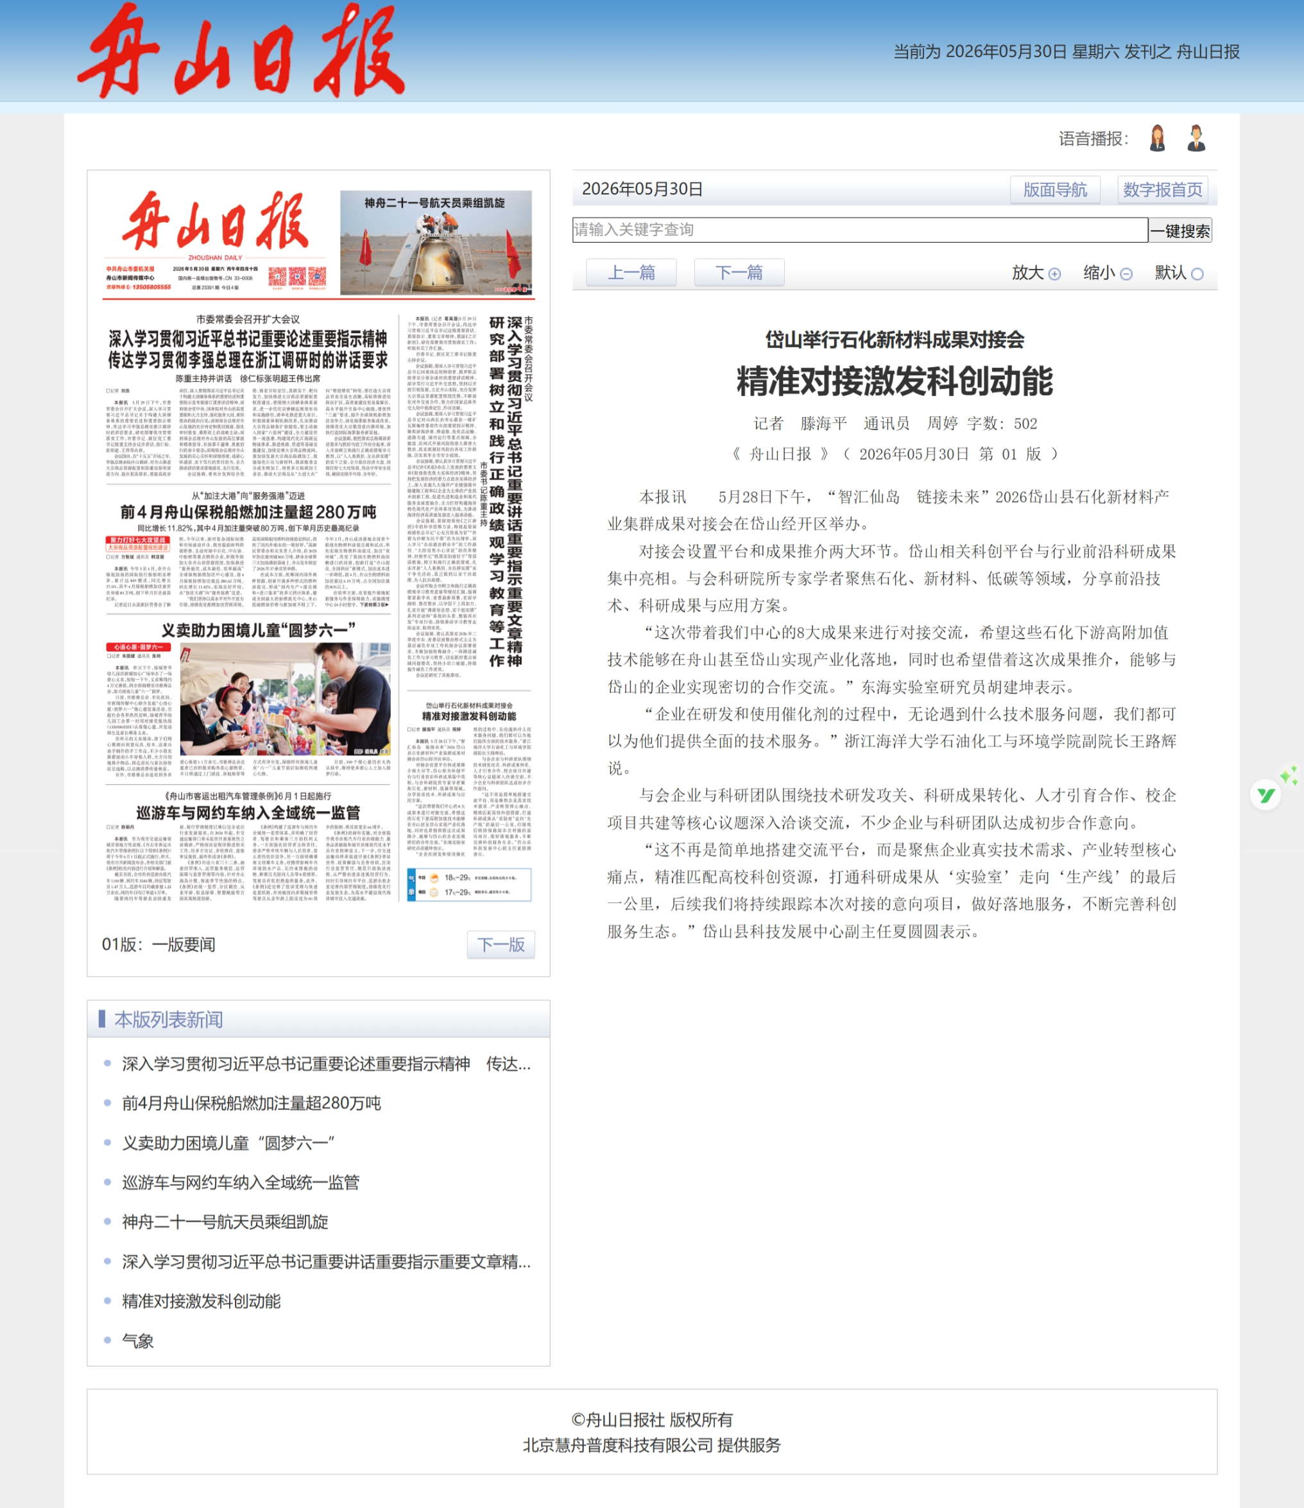Click 本版列表新闻 section header
This screenshot has width=1304, height=1508.
(169, 1020)
